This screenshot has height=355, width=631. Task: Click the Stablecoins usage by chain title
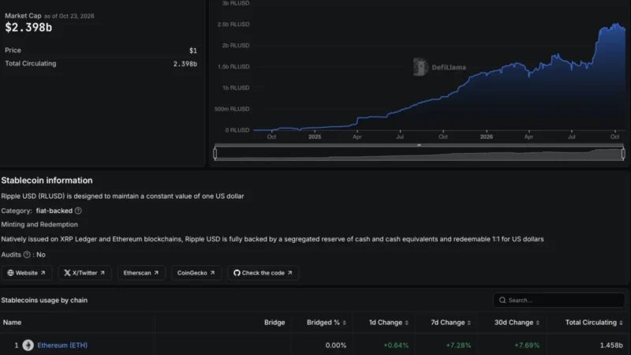pyautogui.click(x=44, y=301)
